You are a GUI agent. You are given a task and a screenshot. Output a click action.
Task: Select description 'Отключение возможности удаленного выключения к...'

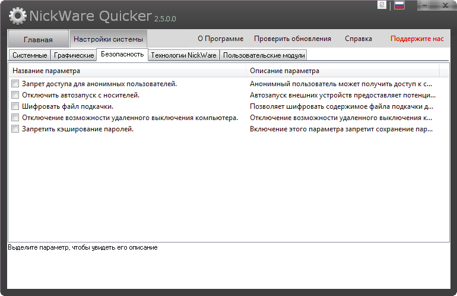341,118
